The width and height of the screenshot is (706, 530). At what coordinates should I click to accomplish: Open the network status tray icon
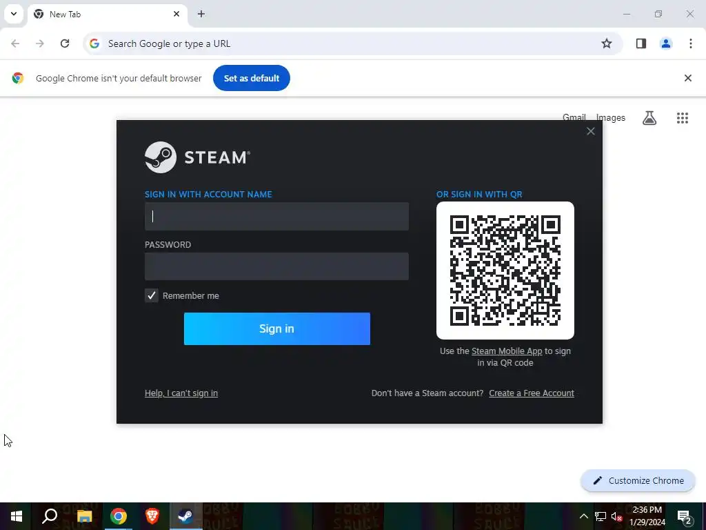tap(601, 516)
